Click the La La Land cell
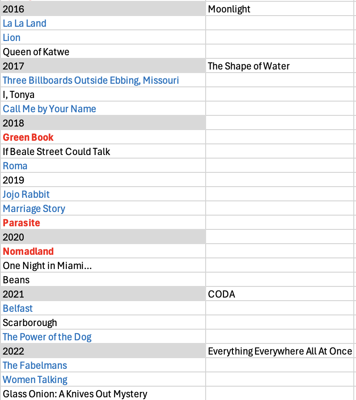The height and width of the screenshot is (400, 356). [25, 23]
